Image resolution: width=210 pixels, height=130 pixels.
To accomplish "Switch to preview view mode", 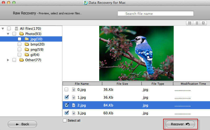I will 203,23.
